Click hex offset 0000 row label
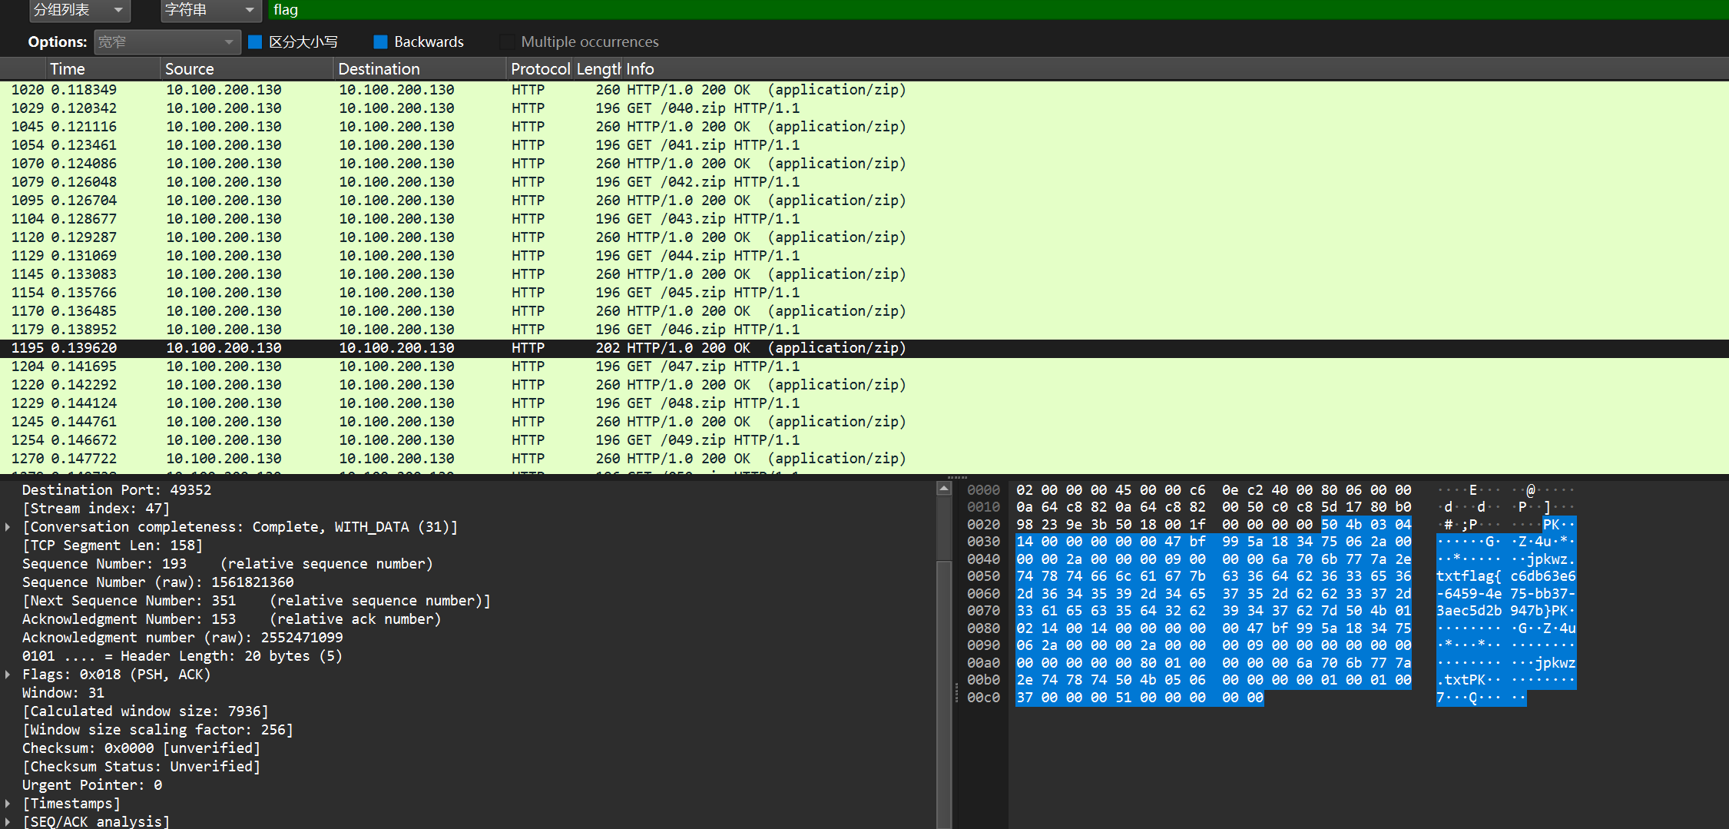Viewport: 1729px width, 829px height. click(983, 490)
